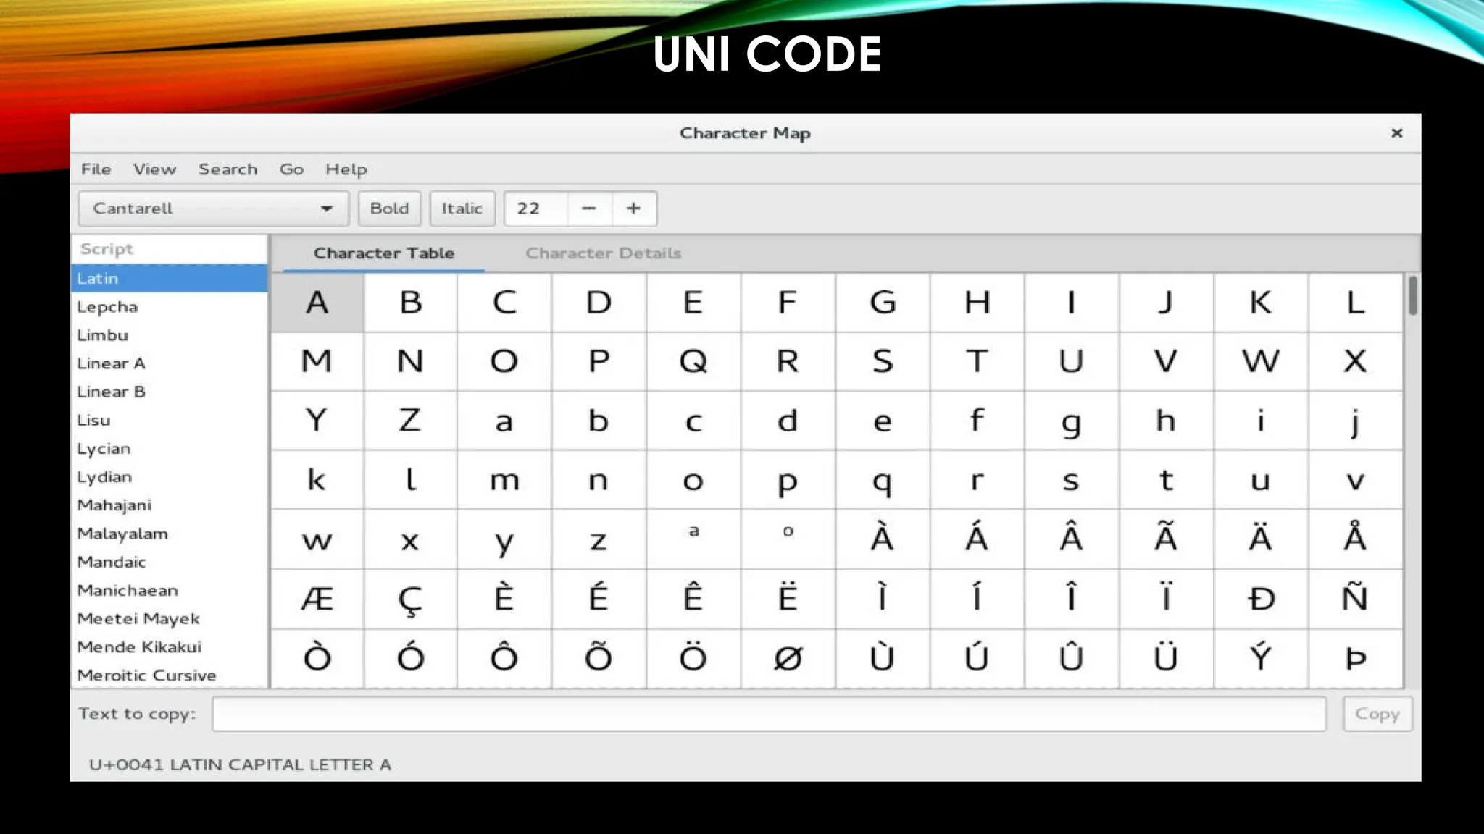Click the Text to copy field
The height and width of the screenshot is (834, 1484).
coord(770,714)
